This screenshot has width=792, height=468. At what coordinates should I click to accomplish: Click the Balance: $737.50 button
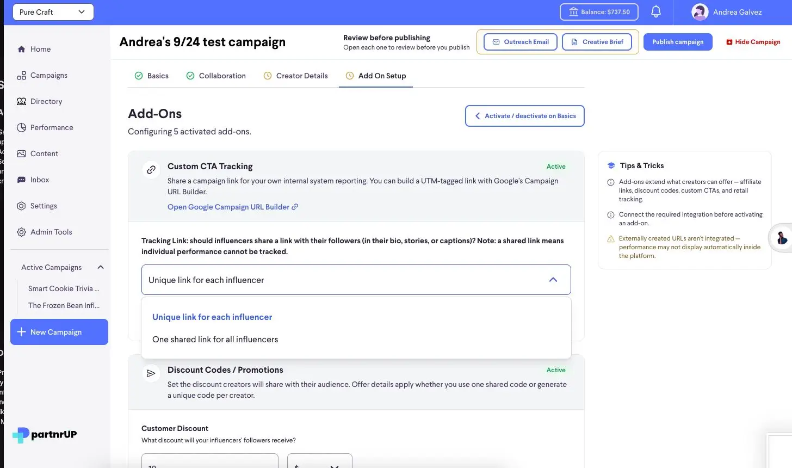(599, 12)
